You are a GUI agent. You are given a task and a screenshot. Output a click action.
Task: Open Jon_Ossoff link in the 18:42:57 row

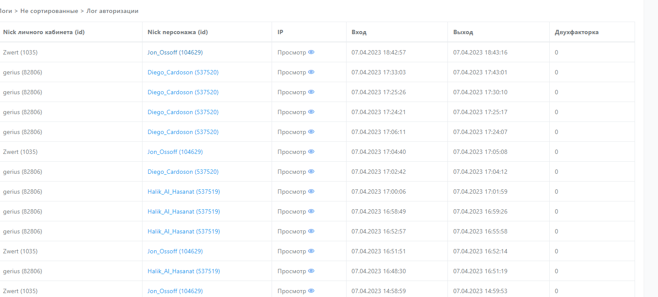coord(175,52)
